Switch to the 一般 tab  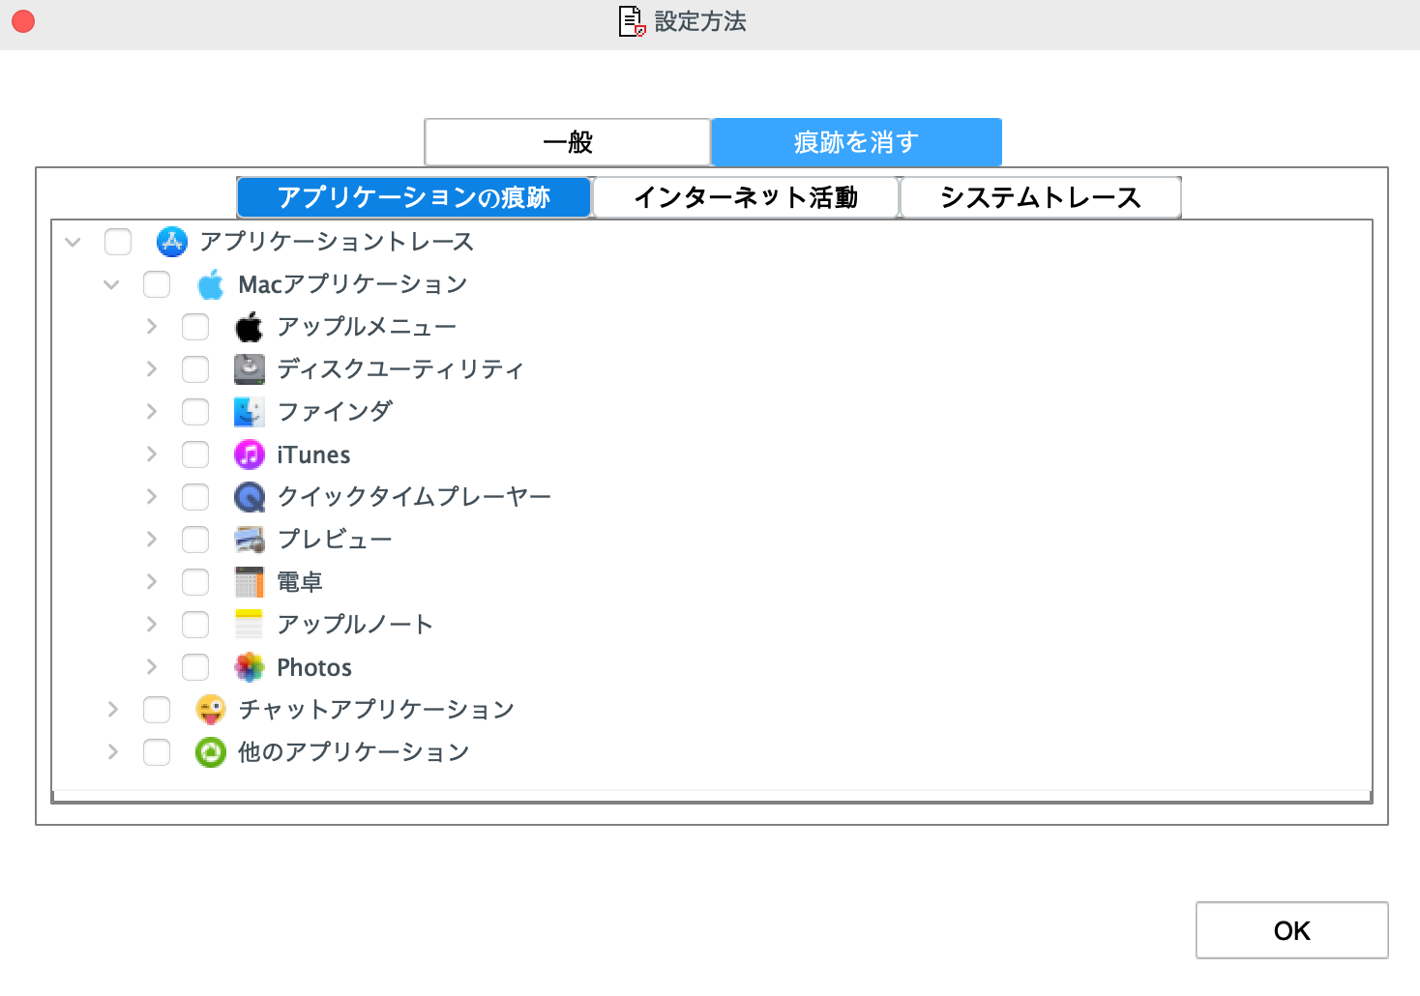(x=568, y=142)
